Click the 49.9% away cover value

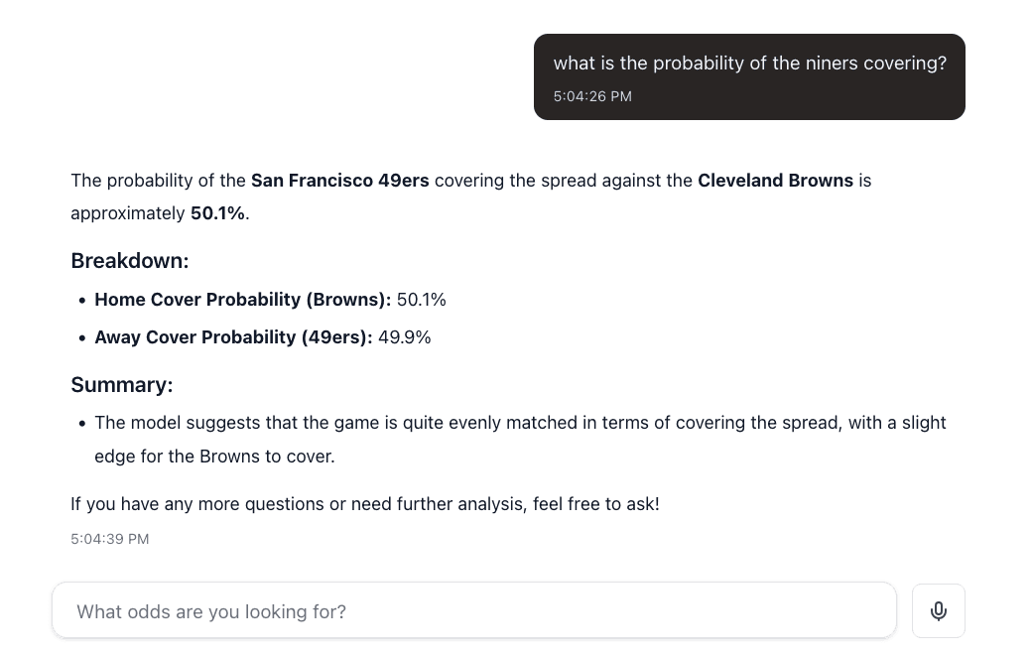(x=404, y=336)
